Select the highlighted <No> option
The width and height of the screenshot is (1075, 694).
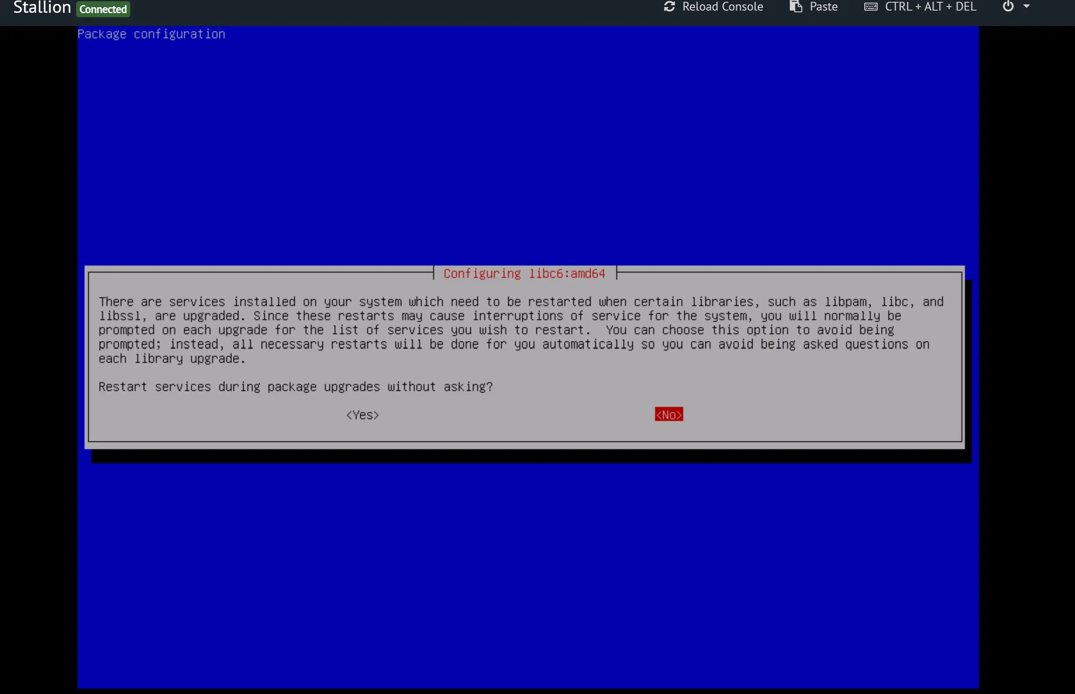(669, 415)
